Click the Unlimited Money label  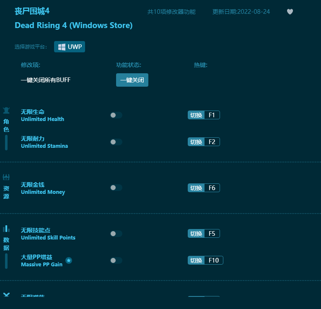[43, 192]
